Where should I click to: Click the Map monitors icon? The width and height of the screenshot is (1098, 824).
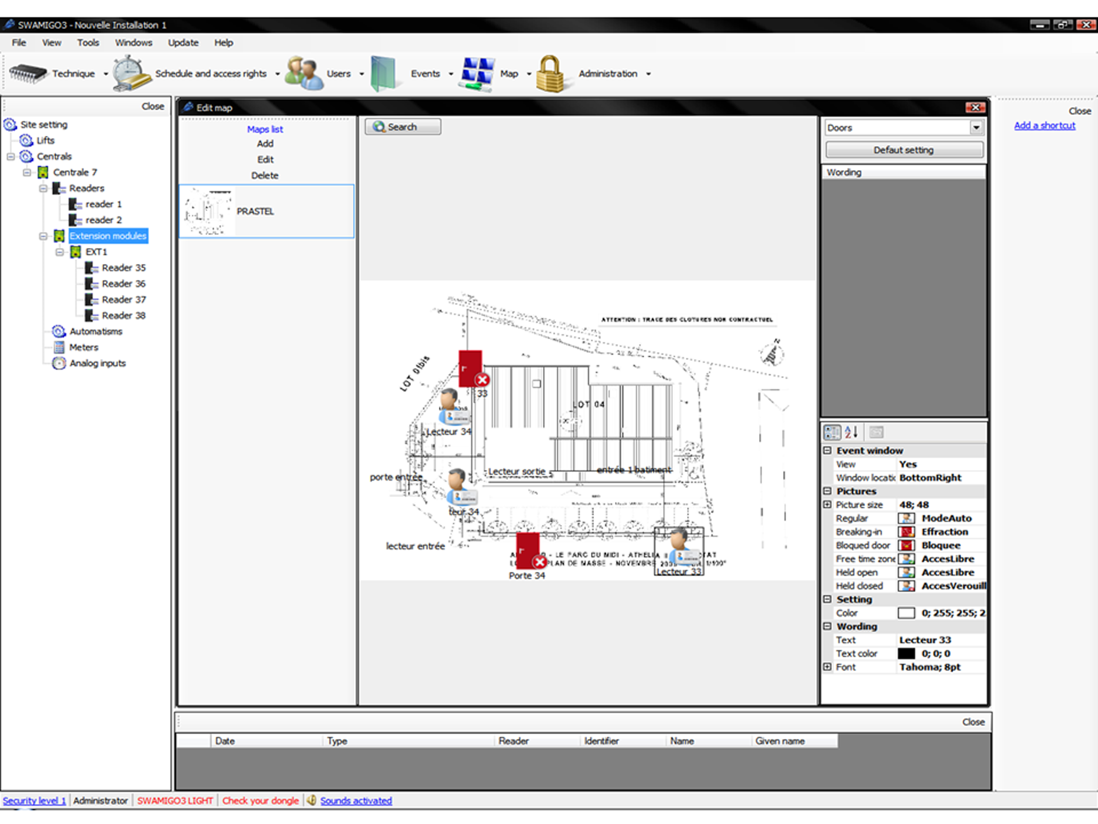(477, 73)
